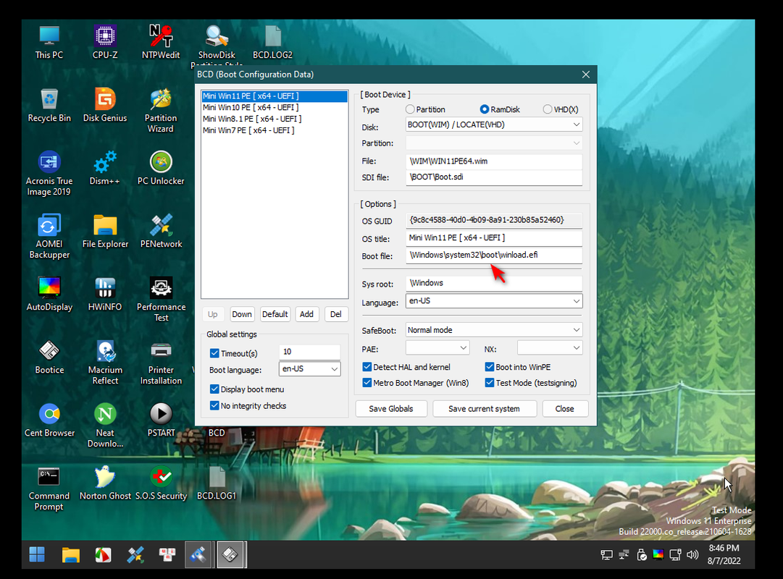This screenshot has width=783, height=579.
Task: Click the SDI file field \BOOT\Boot.sdi
Action: click(494, 177)
